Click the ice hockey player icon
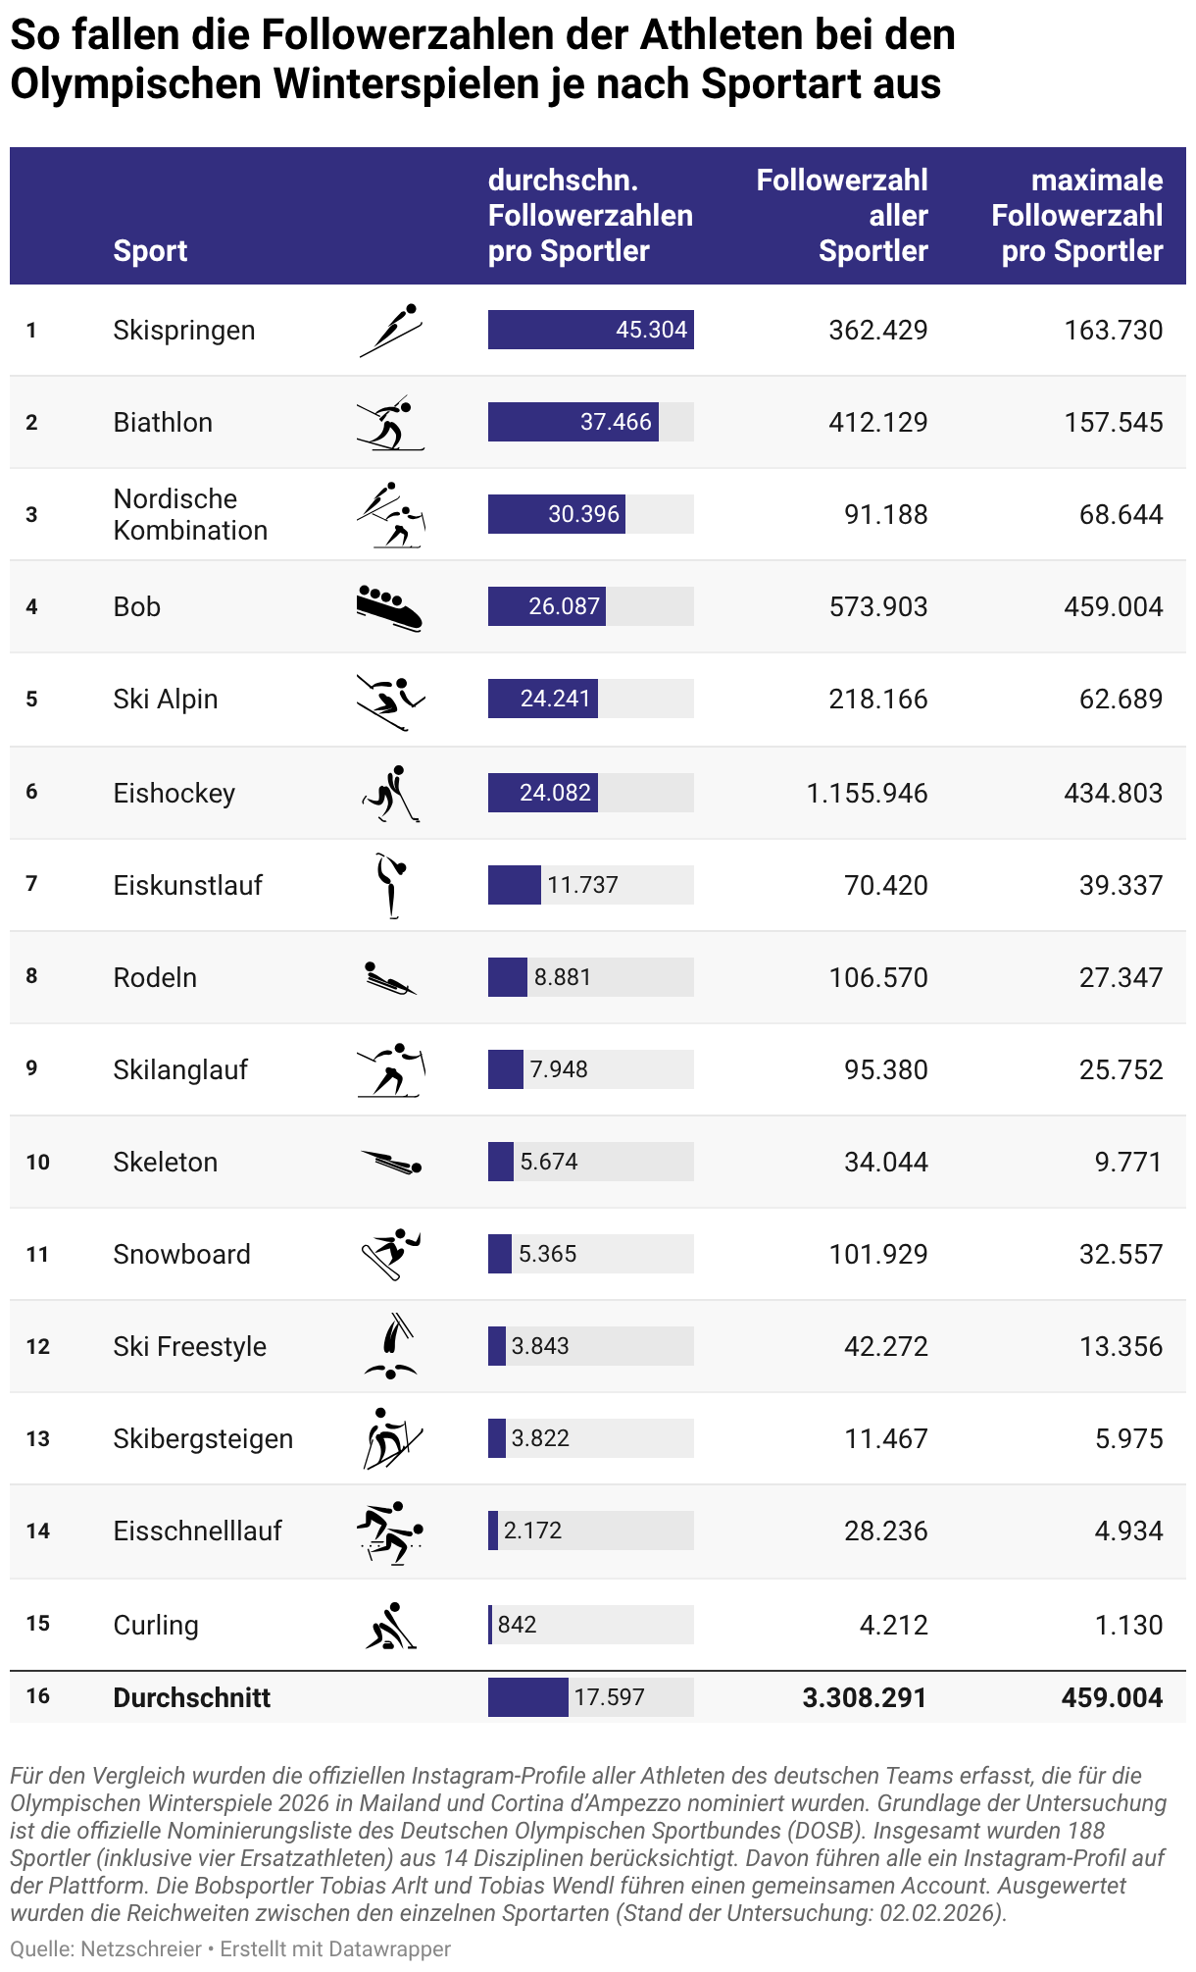 click(x=390, y=793)
